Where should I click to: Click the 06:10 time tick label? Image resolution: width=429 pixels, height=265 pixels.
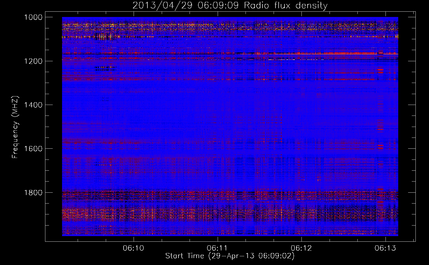pyautogui.click(x=133, y=248)
